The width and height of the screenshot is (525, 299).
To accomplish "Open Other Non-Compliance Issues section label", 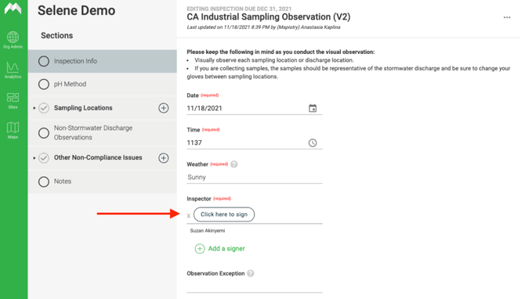I will pos(98,157).
